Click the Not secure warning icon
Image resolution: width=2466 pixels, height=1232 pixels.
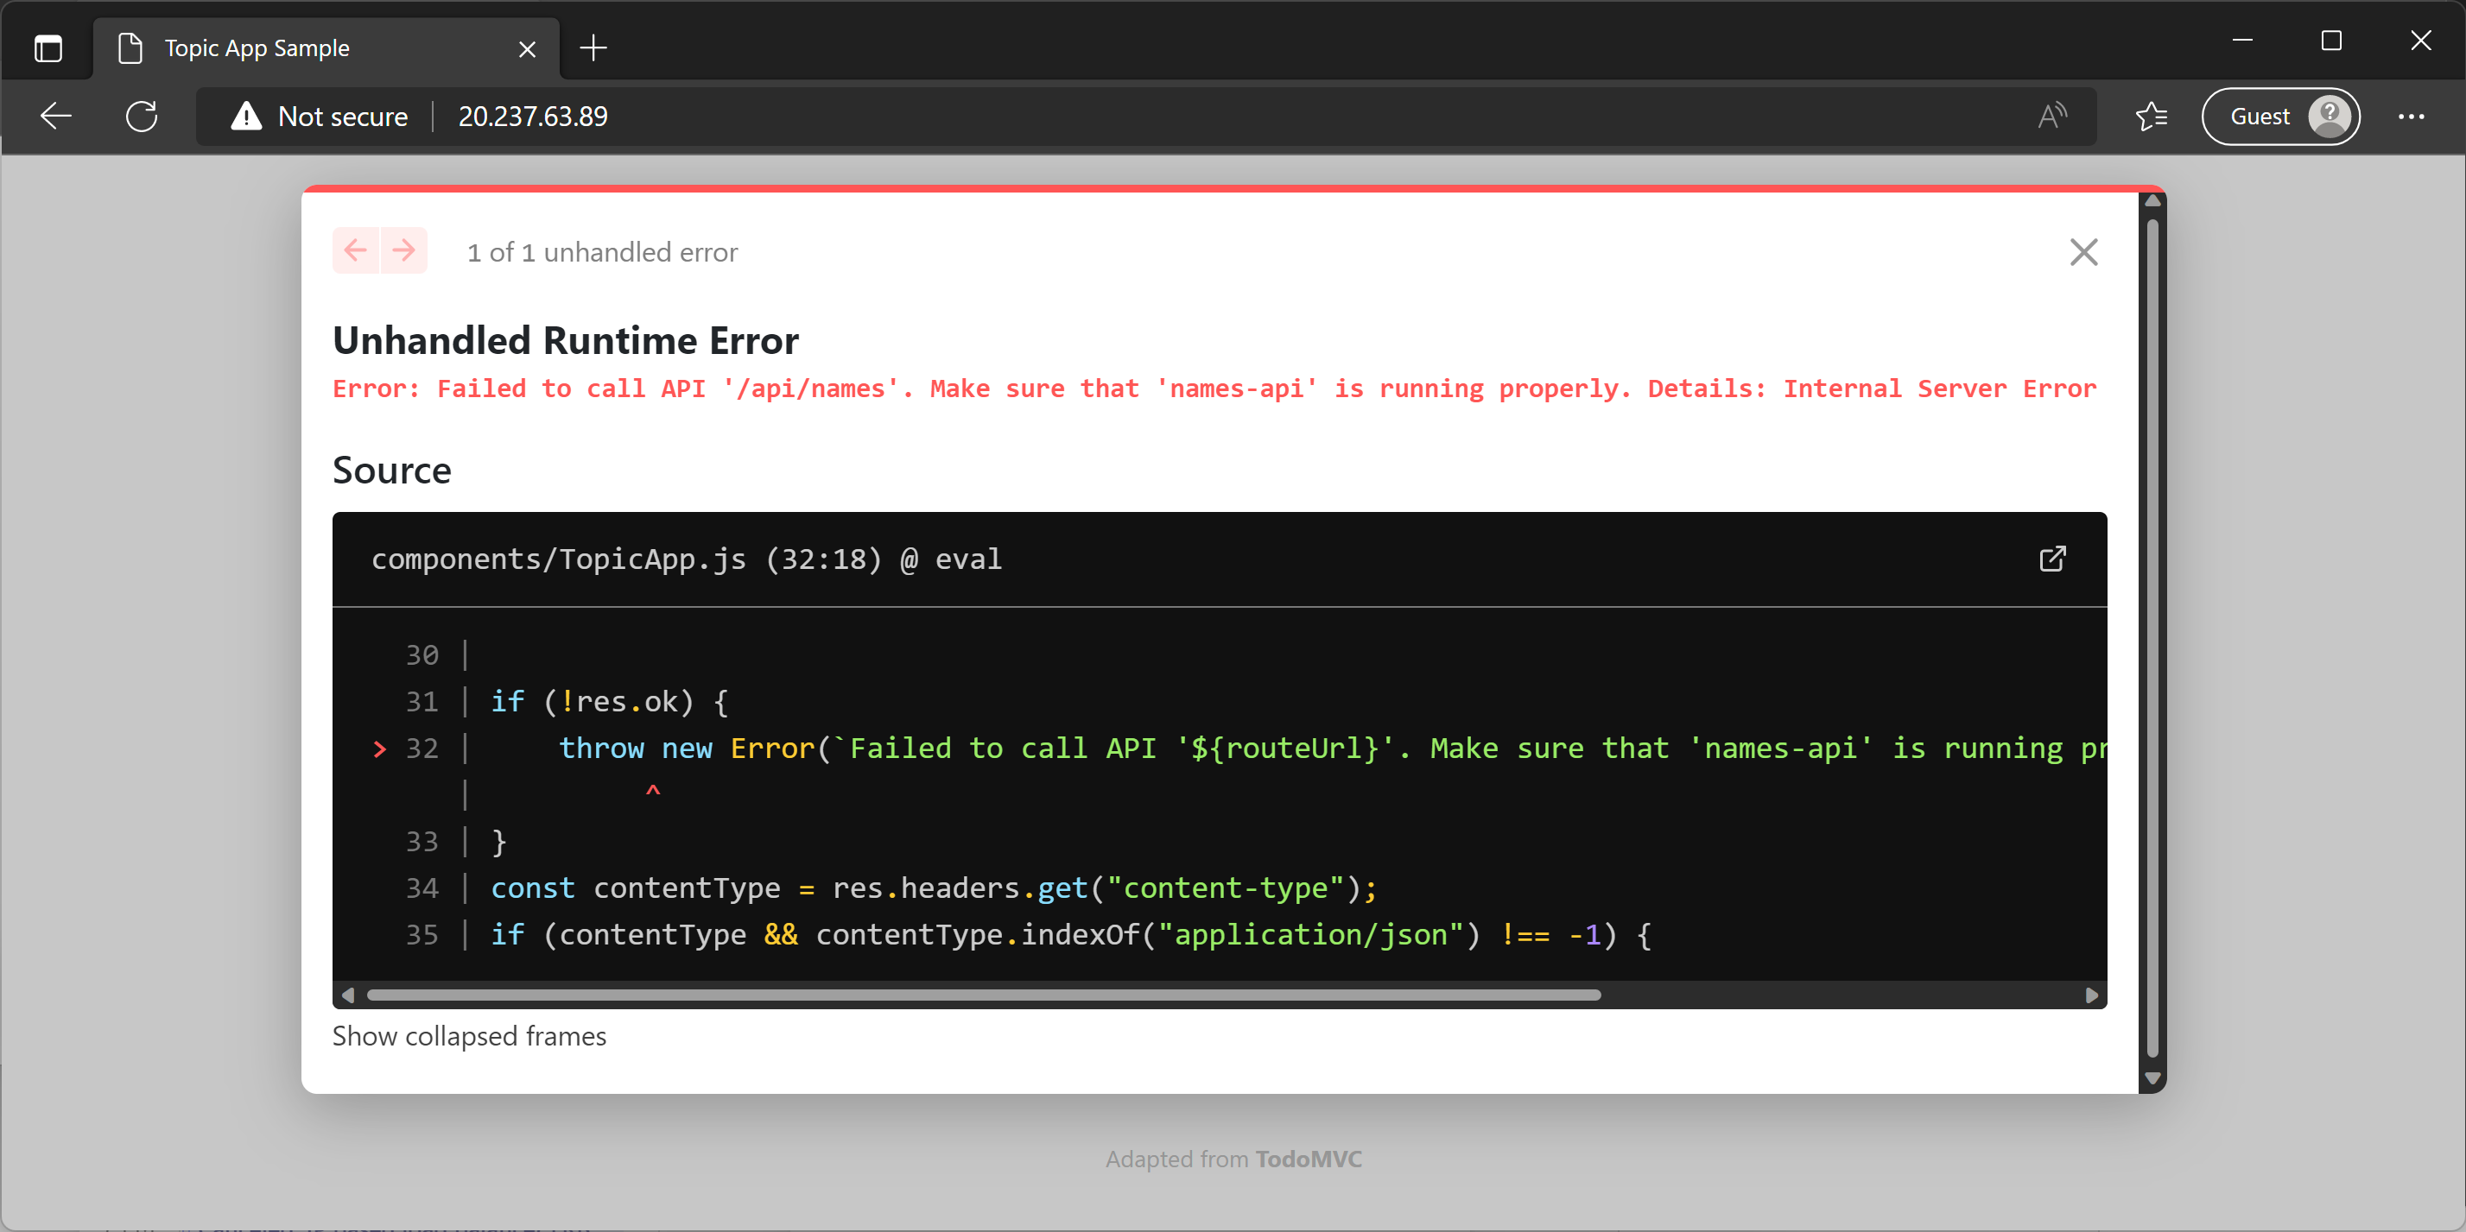coord(246,116)
